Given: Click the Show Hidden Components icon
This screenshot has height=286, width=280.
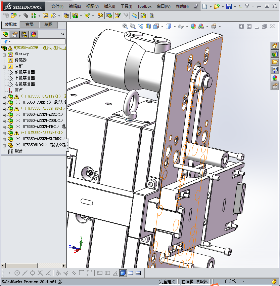Looking at the screenshot, I should point(66,16).
